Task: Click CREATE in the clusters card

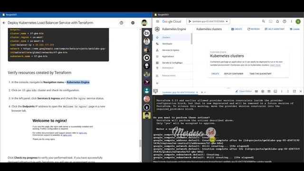Action: click(x=215, y=74)
